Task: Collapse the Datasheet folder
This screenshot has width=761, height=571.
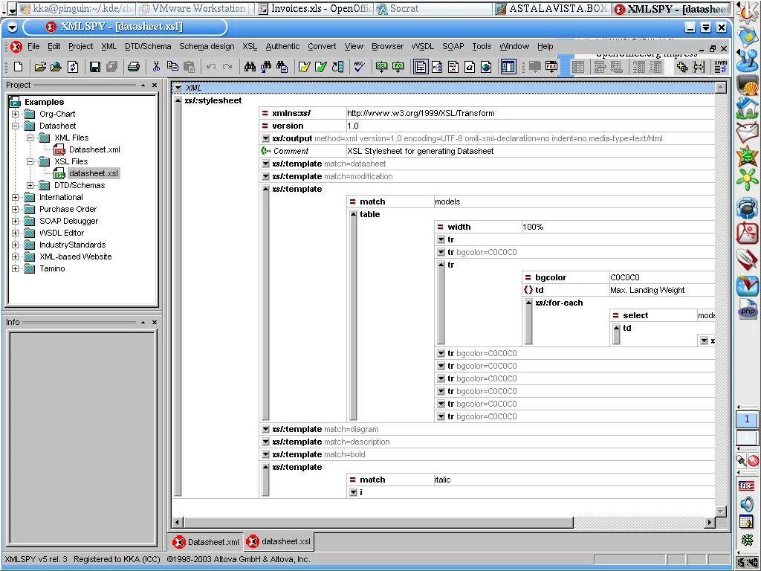Action: pos(15,126)
